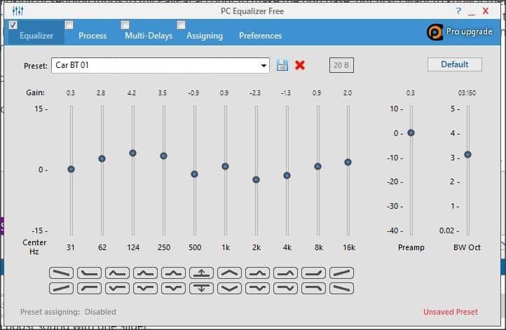Click the question mark help button
Image resolution: width=506 pixels, height=330 pixels.
pos(458,11)
